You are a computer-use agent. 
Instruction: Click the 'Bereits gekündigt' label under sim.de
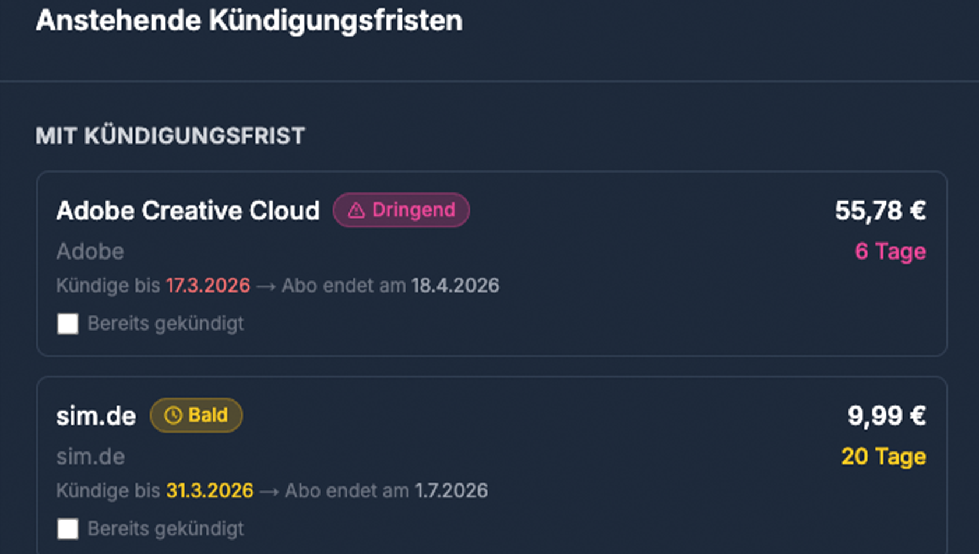[165, 529]
